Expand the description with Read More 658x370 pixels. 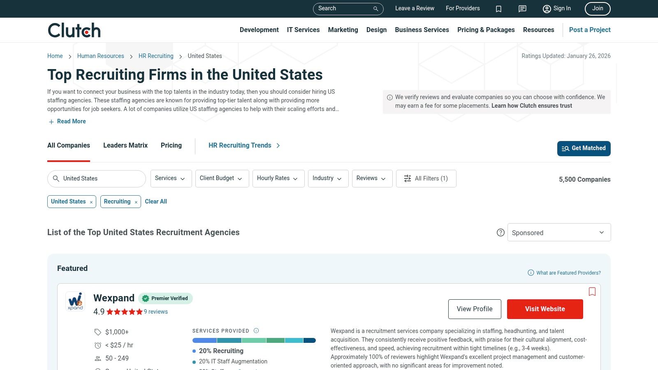coord(67,121)
